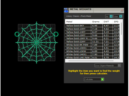Click the 7.89 grams value
Screen dimensions: 129x96
[x=95, y=45]
